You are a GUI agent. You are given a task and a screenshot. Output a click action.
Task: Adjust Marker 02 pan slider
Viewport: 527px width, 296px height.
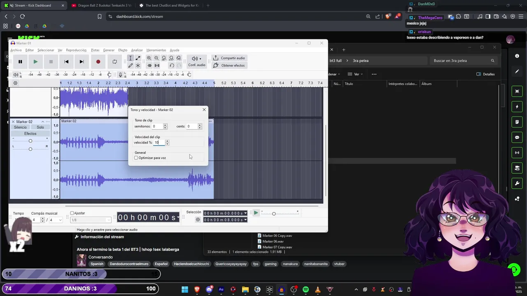tap(30, 149)
